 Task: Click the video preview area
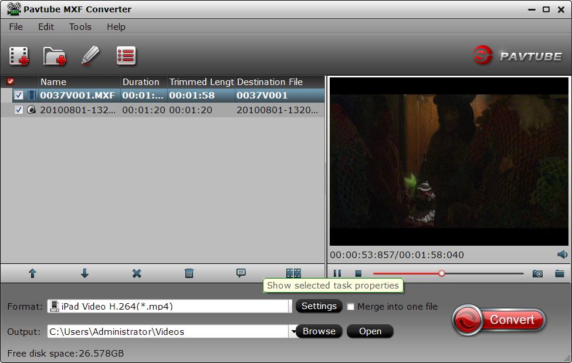pos(449,161)
